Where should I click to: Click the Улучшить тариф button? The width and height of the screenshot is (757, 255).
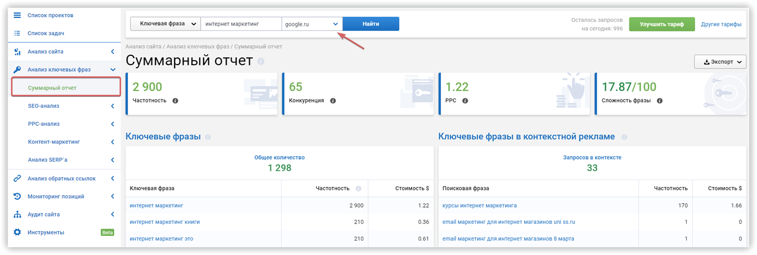[x=662, y=24]
